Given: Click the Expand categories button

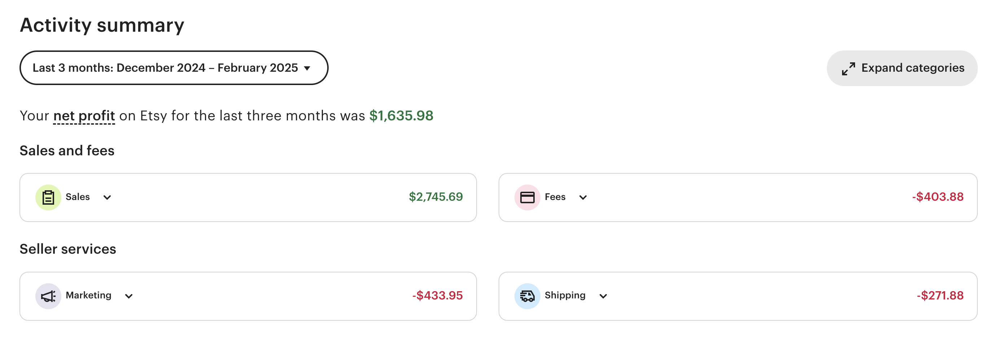Looking at the screenshot, I should click(902, 68).
